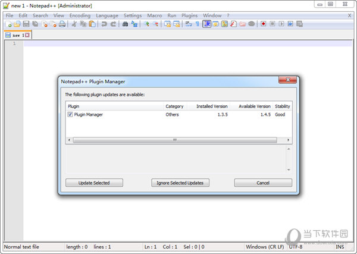357x254 pixels.
Task: Open the ? help menu
Action: [228, 15]
